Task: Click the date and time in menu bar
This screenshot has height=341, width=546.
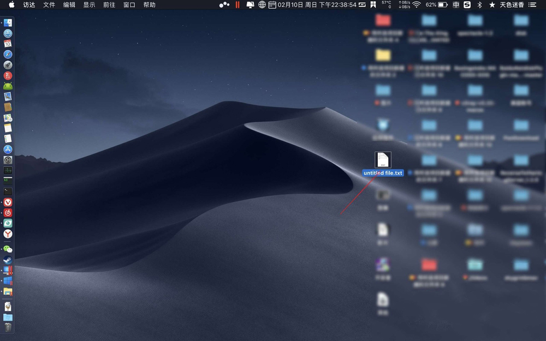Action: (x=317, y=4)
